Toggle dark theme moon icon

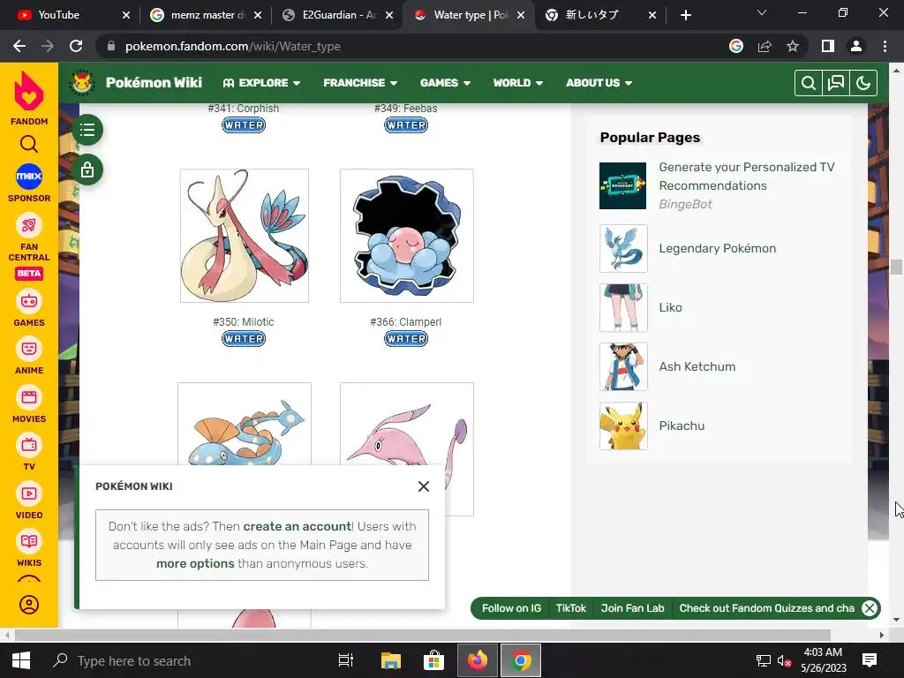click(x=863, y=83)
